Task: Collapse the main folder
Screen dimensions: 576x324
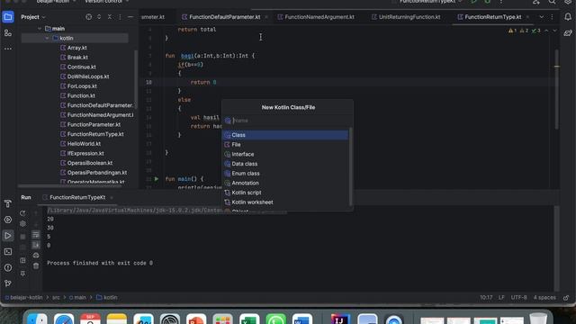Action: point(40,28)
